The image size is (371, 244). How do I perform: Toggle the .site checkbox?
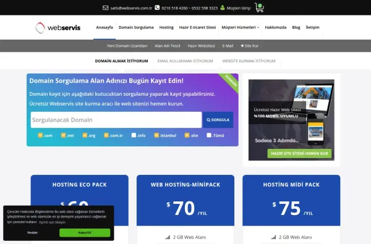point(187,135)
